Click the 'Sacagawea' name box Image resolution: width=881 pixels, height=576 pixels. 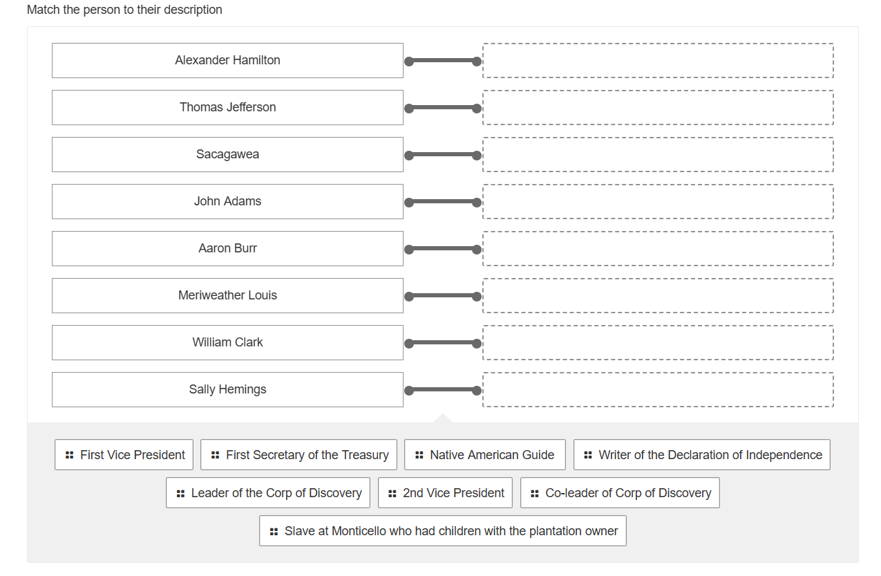point(227,154)
